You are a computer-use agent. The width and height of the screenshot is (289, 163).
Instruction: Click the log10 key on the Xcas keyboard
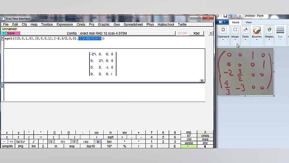pos(91,146)
